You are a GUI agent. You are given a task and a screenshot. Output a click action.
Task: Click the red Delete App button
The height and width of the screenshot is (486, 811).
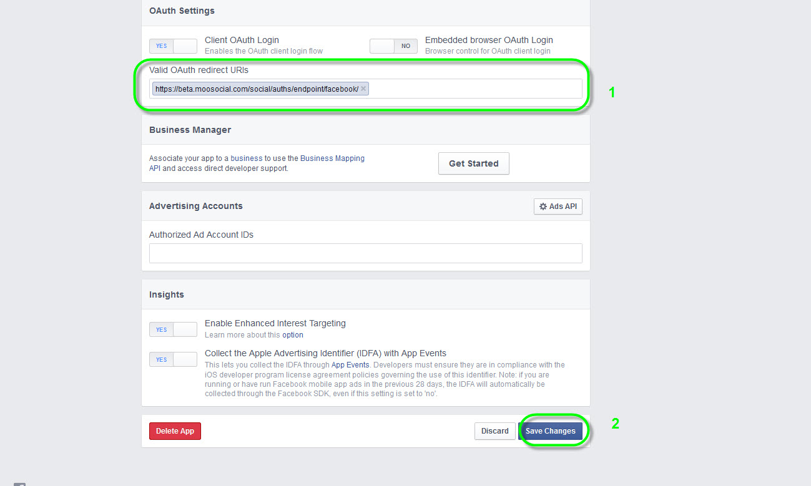(175, 431)
